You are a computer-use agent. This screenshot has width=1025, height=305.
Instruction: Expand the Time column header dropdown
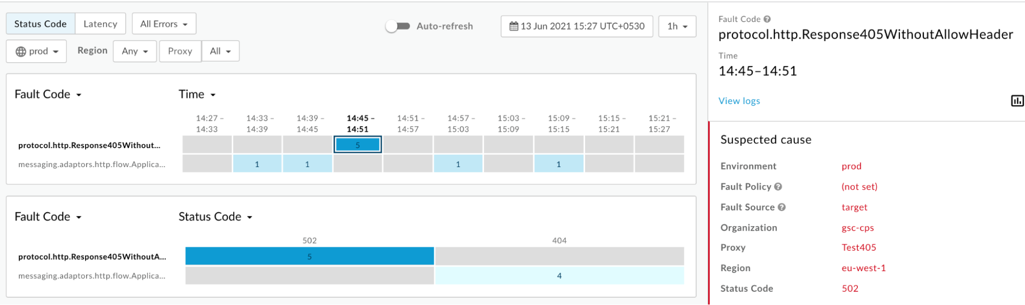[x=197, y=94]
